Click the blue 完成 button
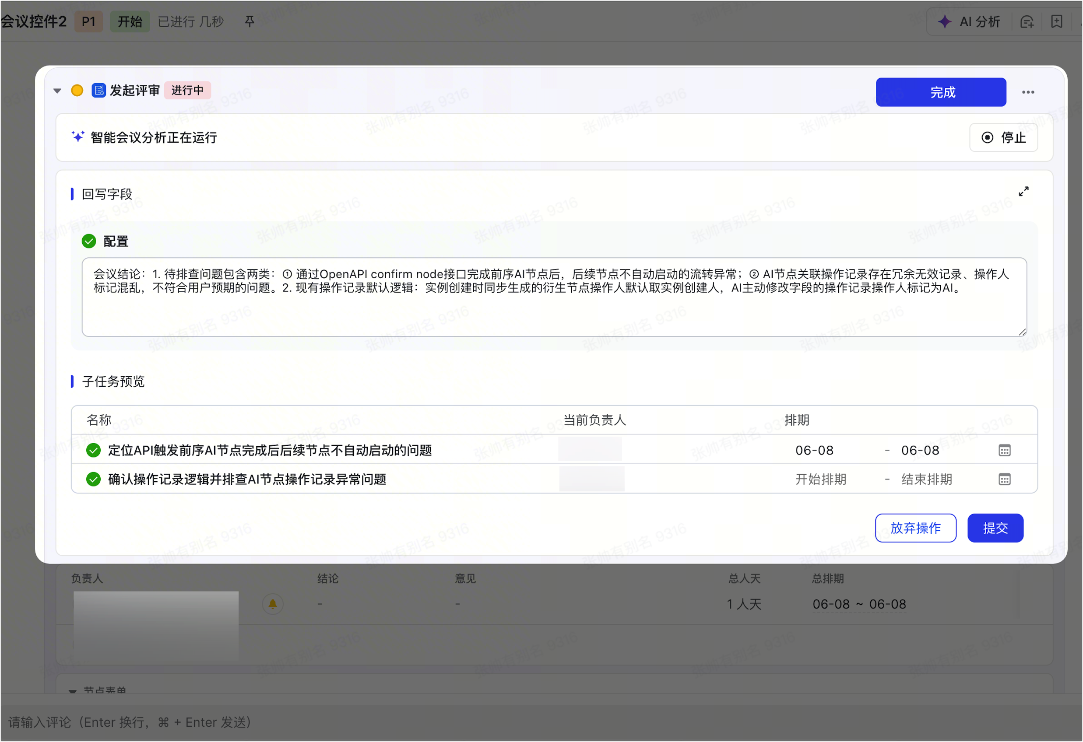Screen dimensions: 1083x742 pyautogui.click(x=941, y=92)
